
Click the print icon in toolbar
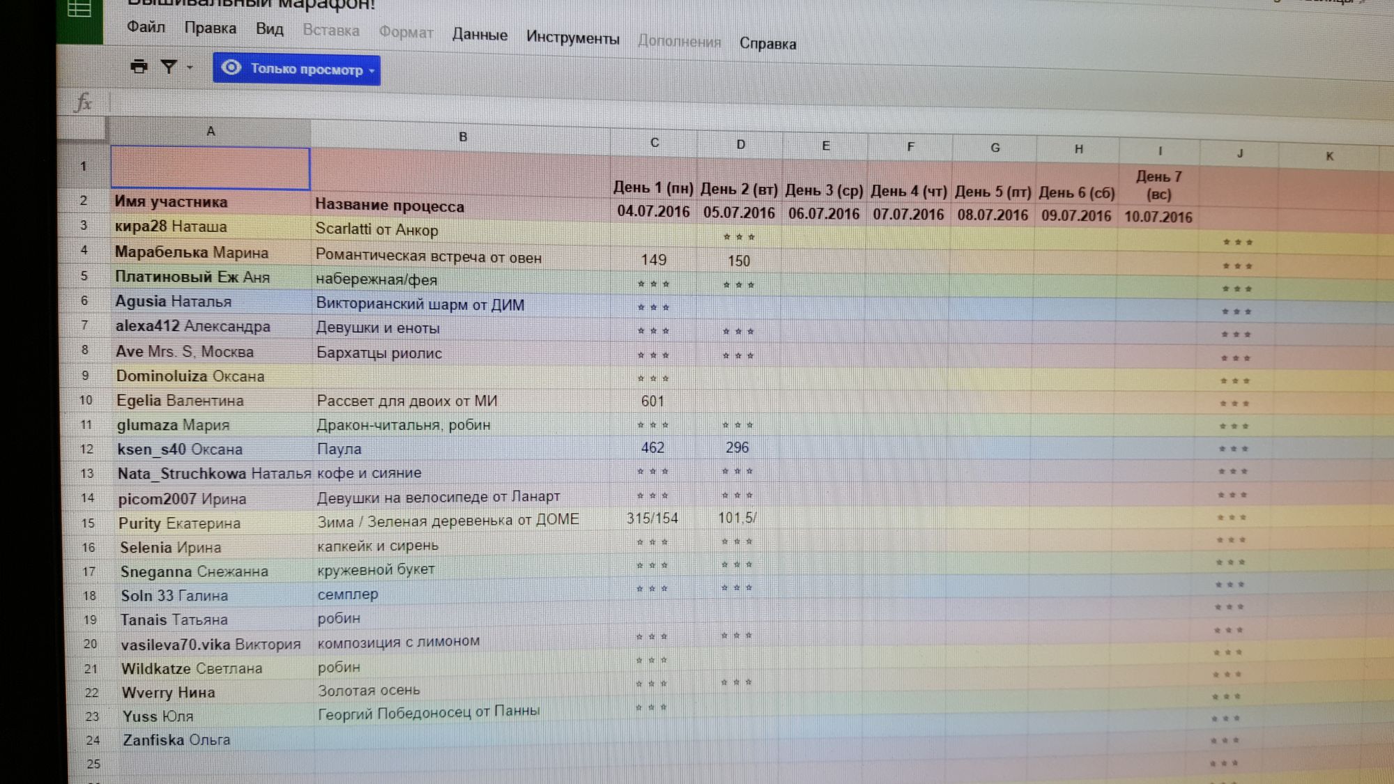click(139, 67)
